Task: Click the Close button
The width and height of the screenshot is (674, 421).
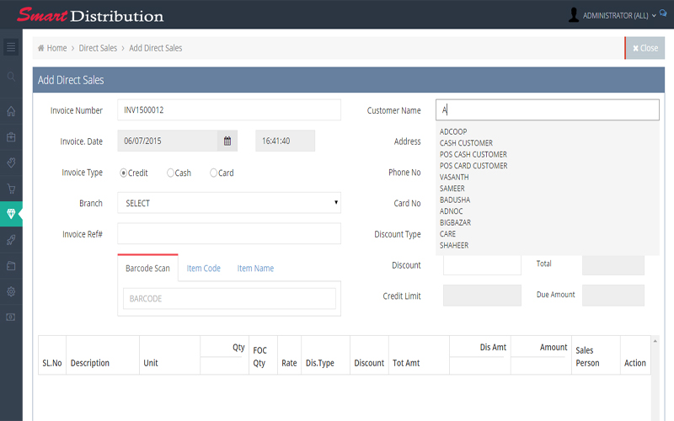Action: click(645, 48)
